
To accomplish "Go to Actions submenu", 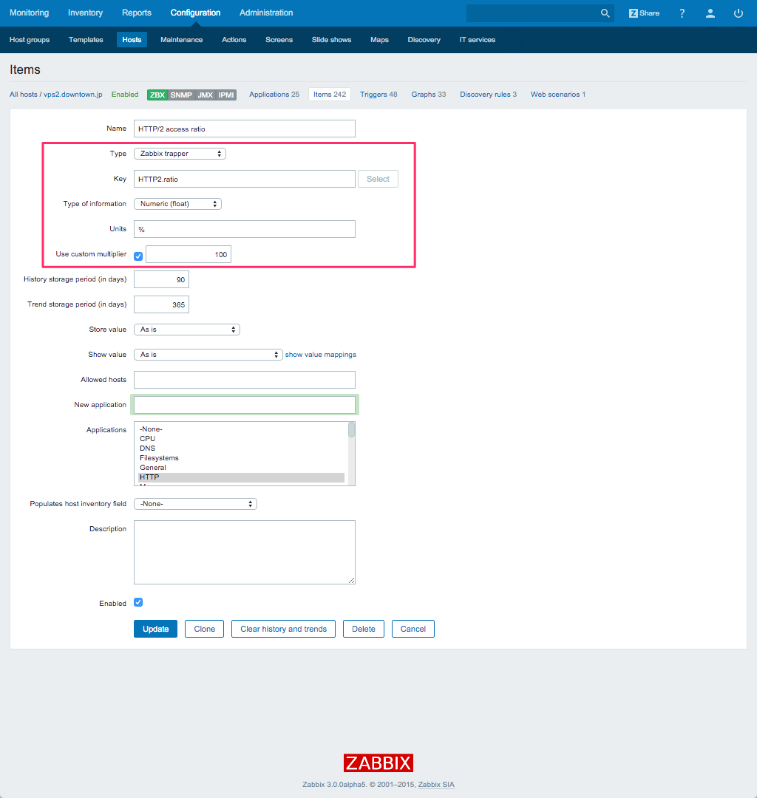I will tap(234, 40).
